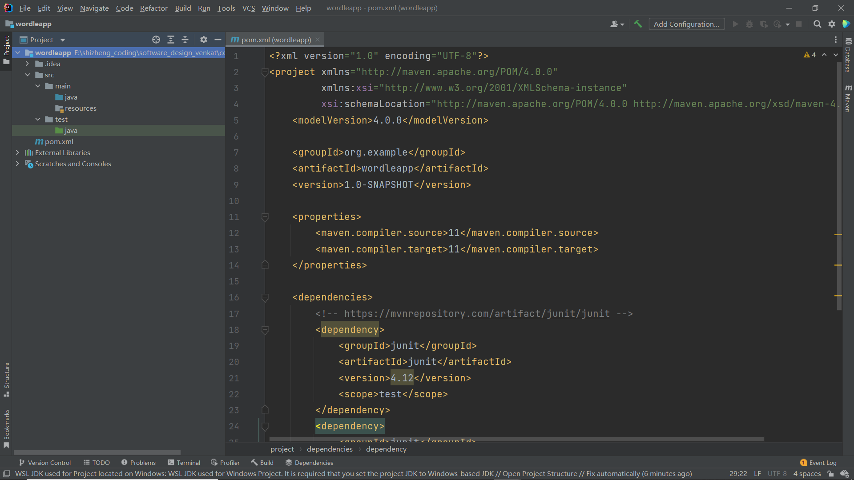The width and height of the screenshot is (854, 480).
Task: Open the junit mvnrepository link in the comment
Action: pos(477,314)
